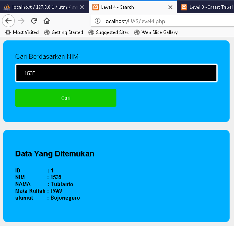
Task: Click the NIM search field containing 1535
Action: (116, 73)
